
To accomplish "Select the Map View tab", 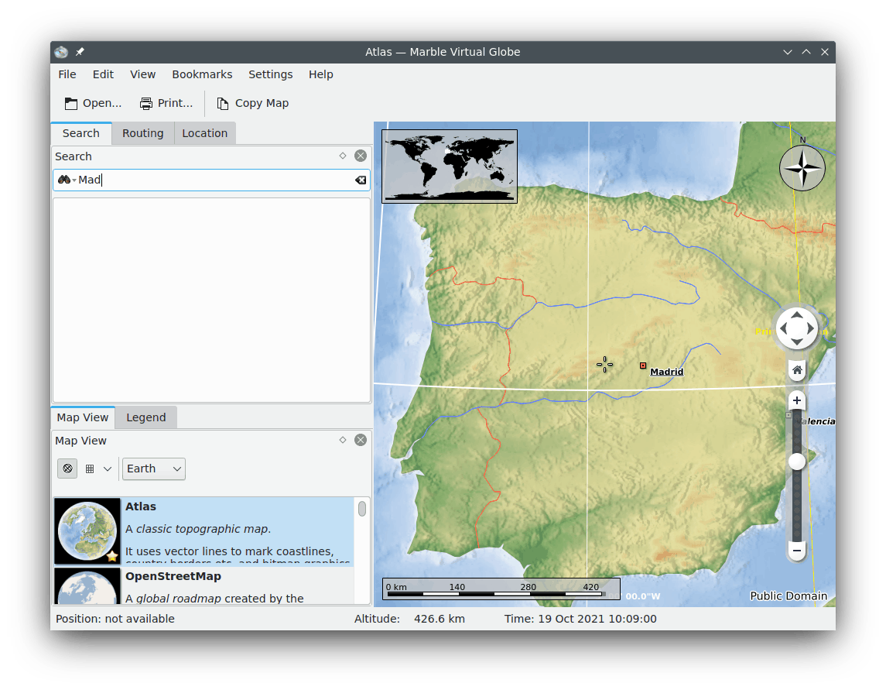I will click(83, 417).
